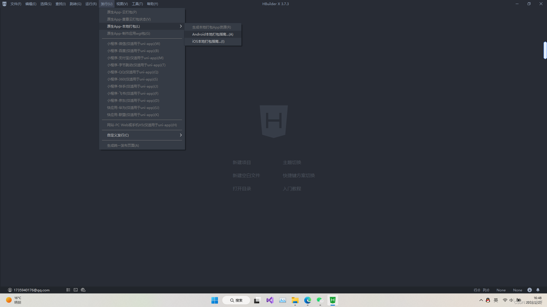Select 原生App-查看云打包状态(V) entry
This screenshot has width=547, height=307.
pos(142,19)
